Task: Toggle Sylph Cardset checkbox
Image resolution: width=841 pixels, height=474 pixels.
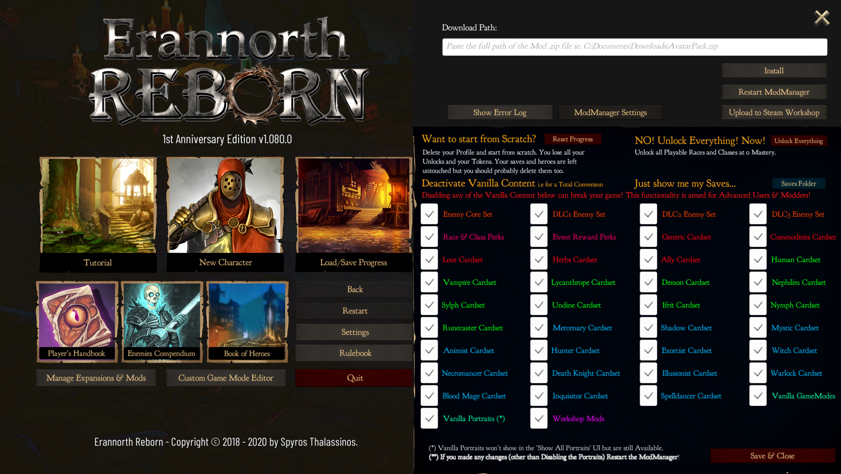Action: [429, 305]
